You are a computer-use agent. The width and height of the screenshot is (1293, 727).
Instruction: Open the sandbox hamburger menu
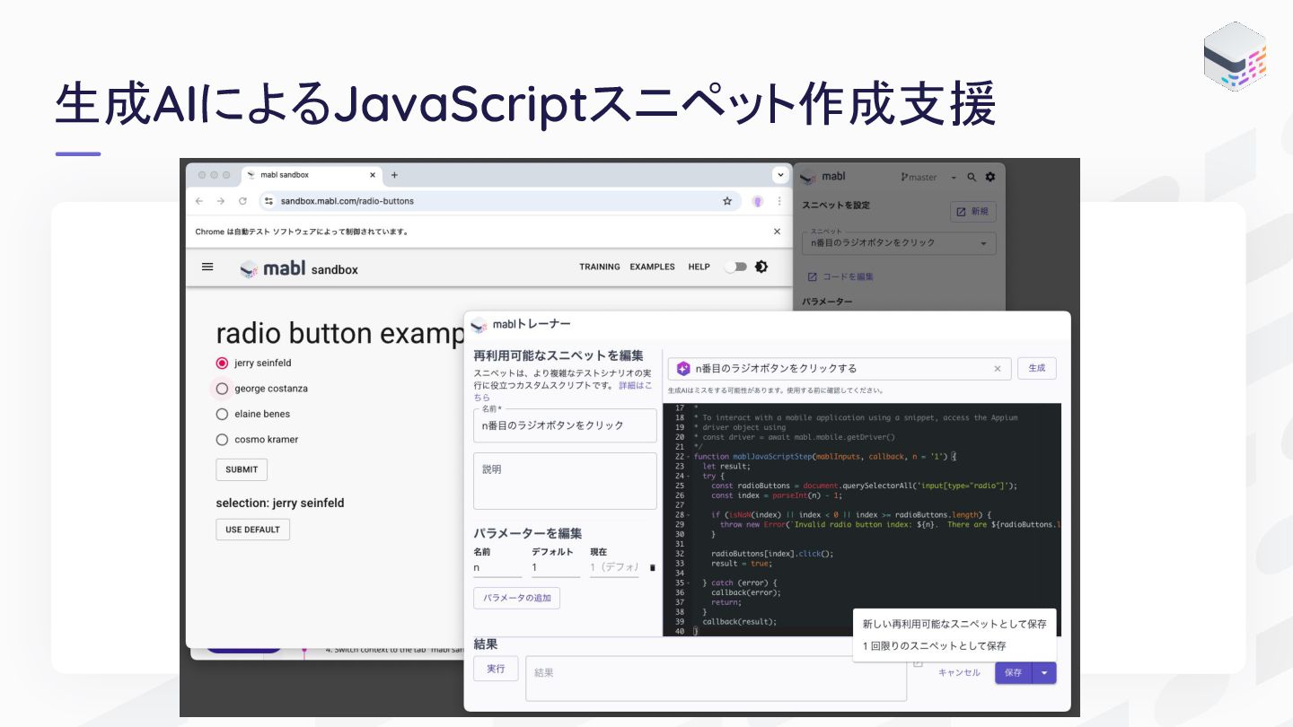(x=207, y=267)
